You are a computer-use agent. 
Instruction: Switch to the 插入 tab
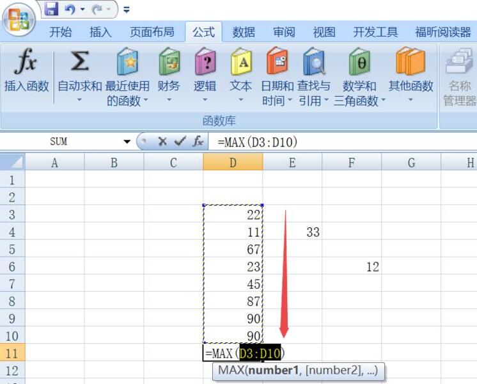click(x=100, y=31)
